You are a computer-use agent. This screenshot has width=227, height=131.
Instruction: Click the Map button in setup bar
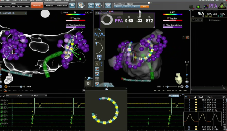(x=27, y=6)
